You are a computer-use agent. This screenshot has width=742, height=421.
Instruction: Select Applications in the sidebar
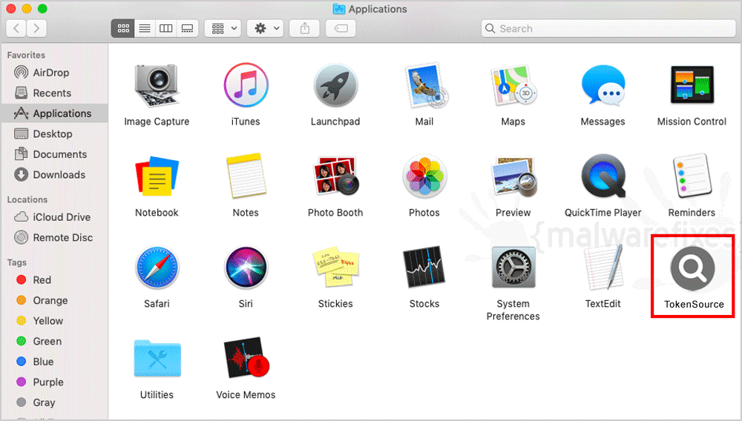(54, 113)
